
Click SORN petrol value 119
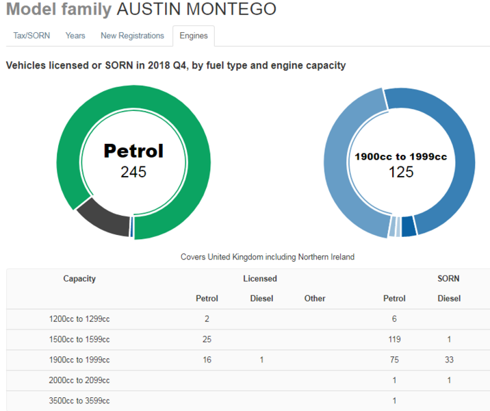click(394, 339)
